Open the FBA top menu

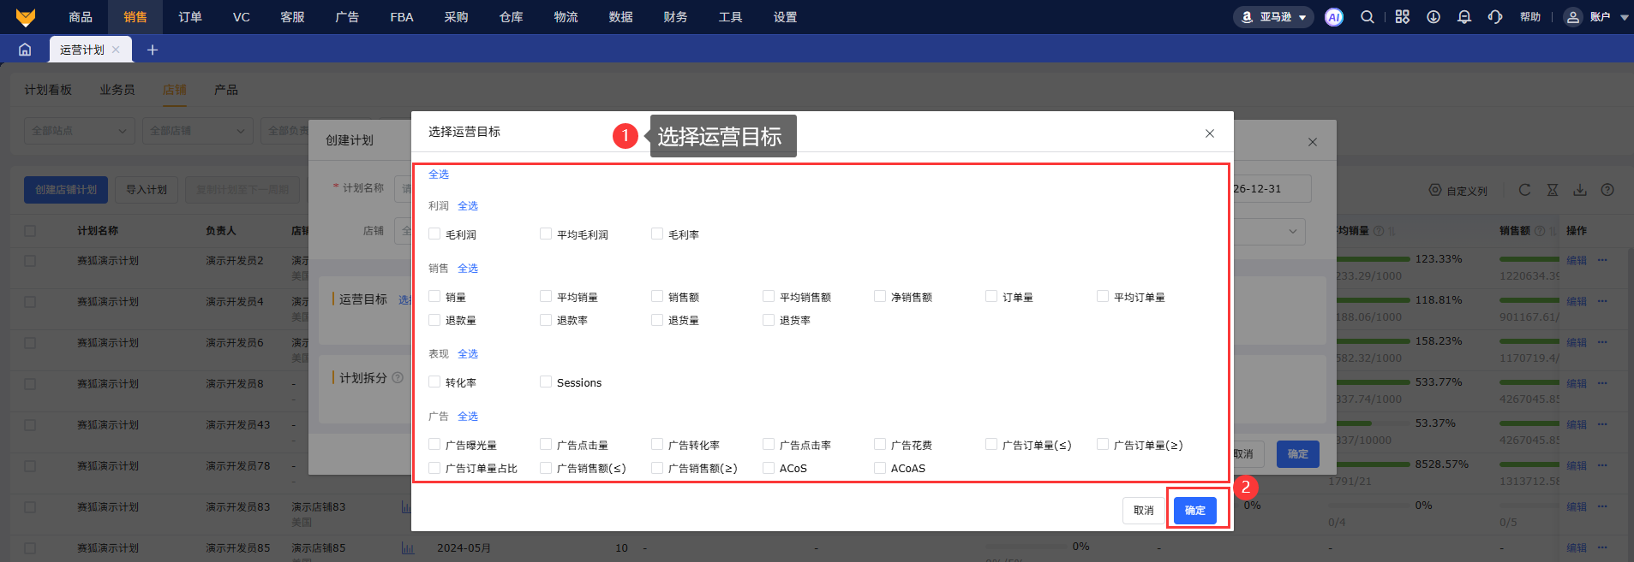(x=401, y=17)
